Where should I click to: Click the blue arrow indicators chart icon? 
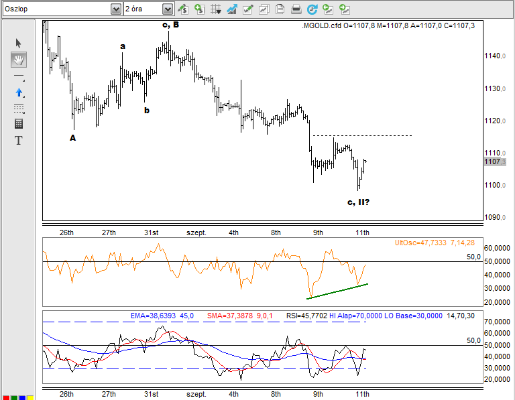[x=232, y=9]
